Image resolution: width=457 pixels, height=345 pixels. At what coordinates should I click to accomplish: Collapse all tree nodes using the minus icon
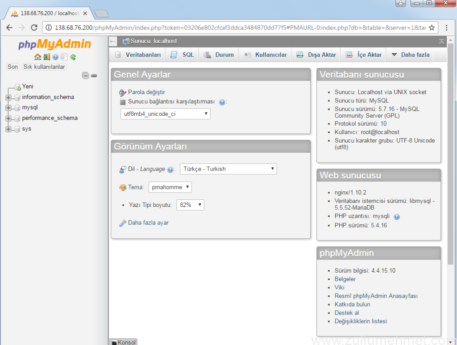(86, 76)
